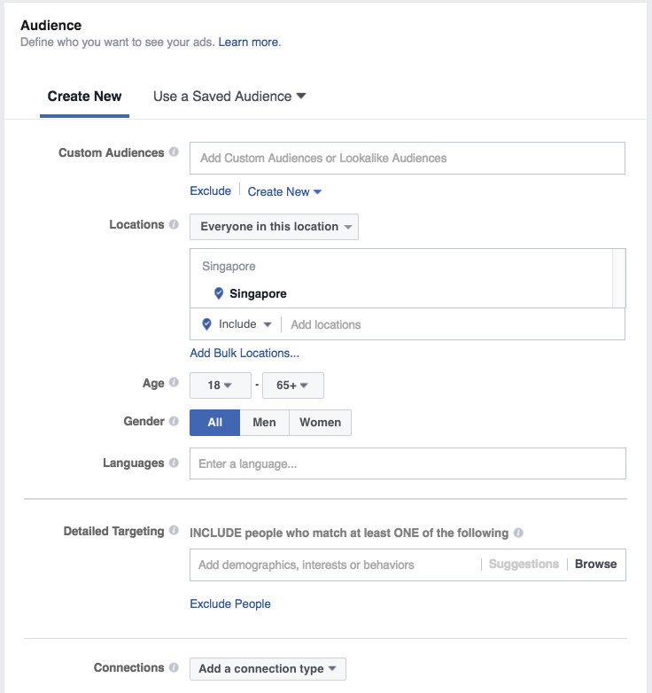
Task: Click info icon beside Languages label
Action: 174,463
